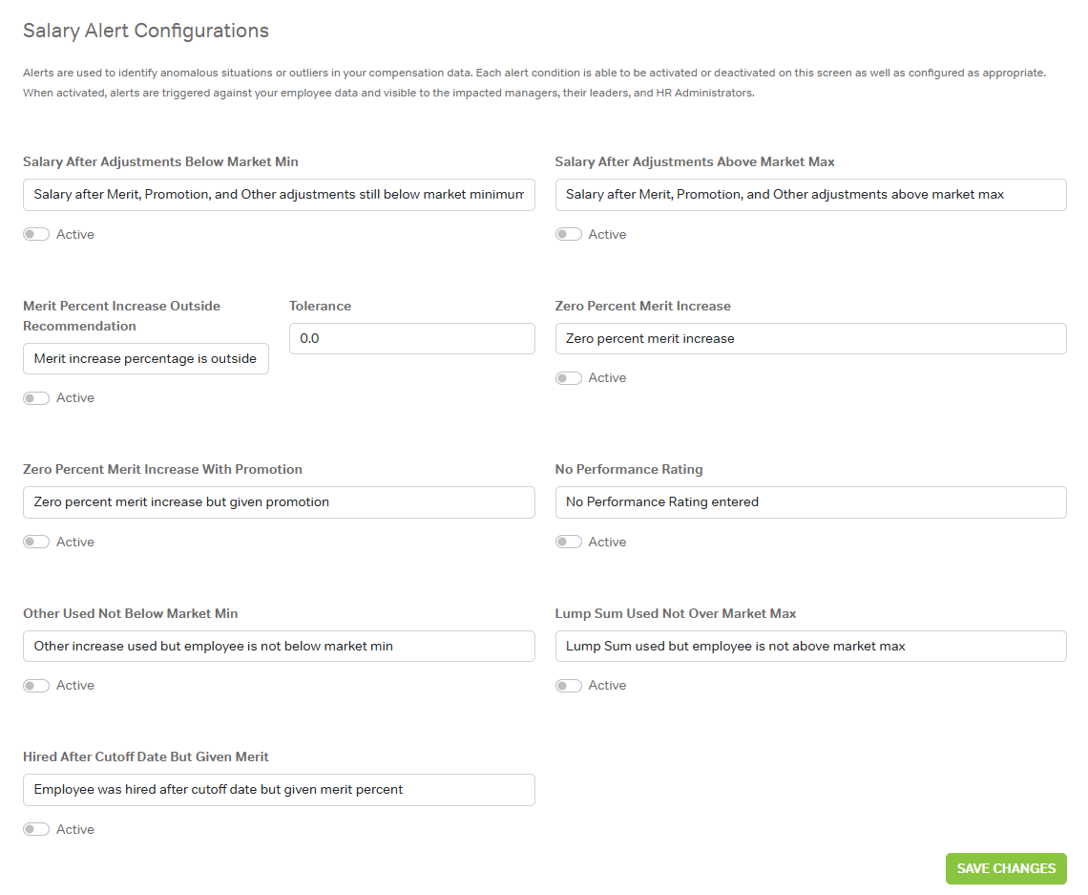Edit the Salary Below Market Min message field
Screen dimensions: 1088x895
(x=279, y=194)
